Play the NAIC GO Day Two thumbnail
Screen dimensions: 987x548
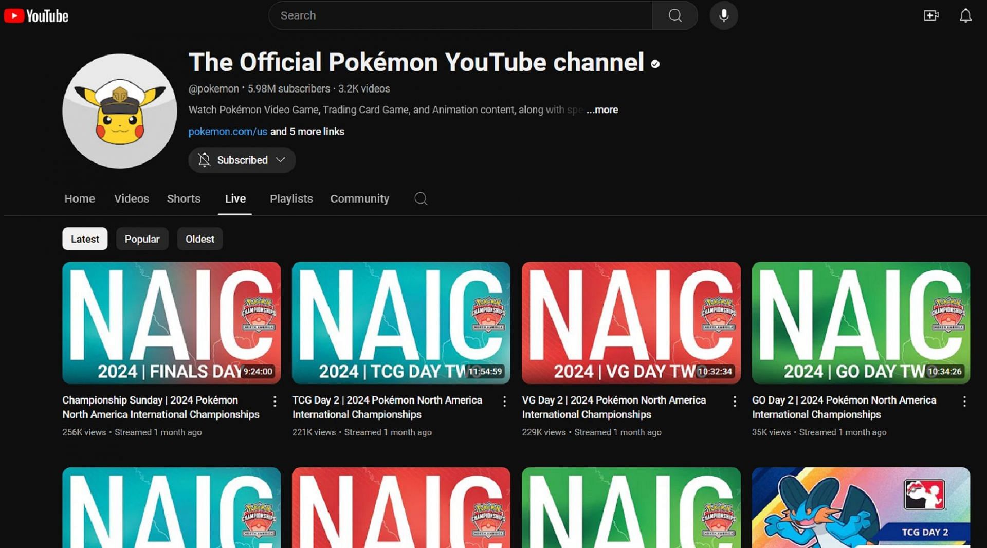(861, 323)
